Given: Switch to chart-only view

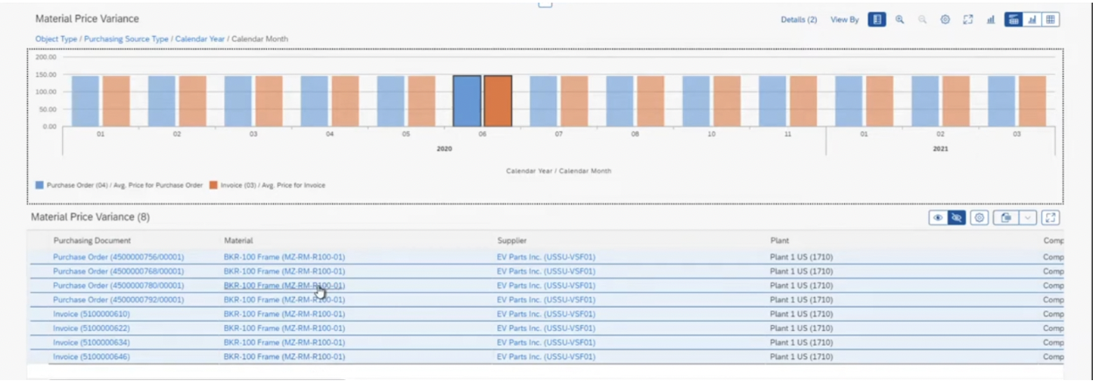Looking at the screenshot, I should pos(1033,19).
